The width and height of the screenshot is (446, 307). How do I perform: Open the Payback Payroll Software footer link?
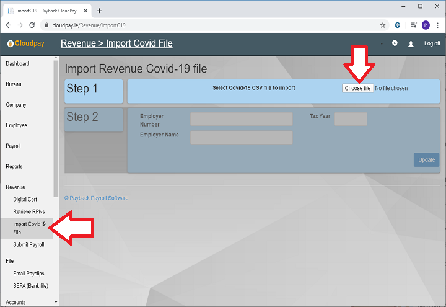pos(97,198)
